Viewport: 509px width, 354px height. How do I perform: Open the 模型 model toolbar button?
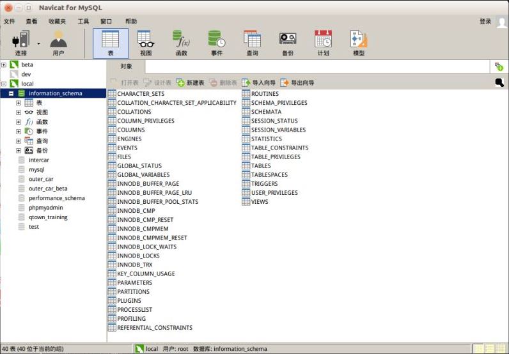359,43
